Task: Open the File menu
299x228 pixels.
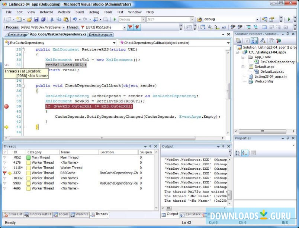Action: 9,12
